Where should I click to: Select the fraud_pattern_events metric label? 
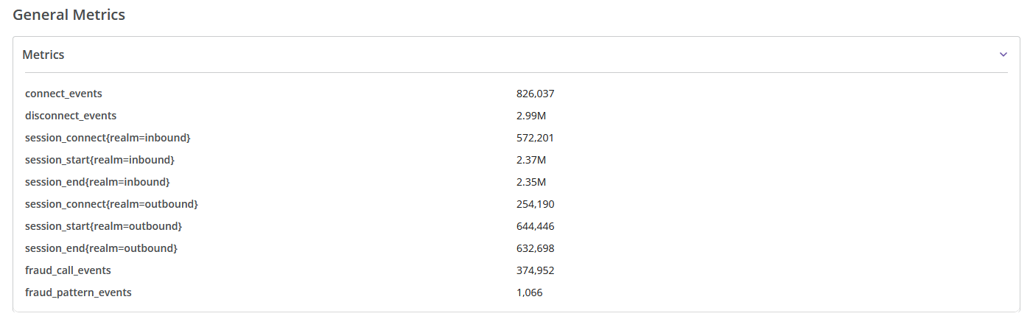coord(78,292)
